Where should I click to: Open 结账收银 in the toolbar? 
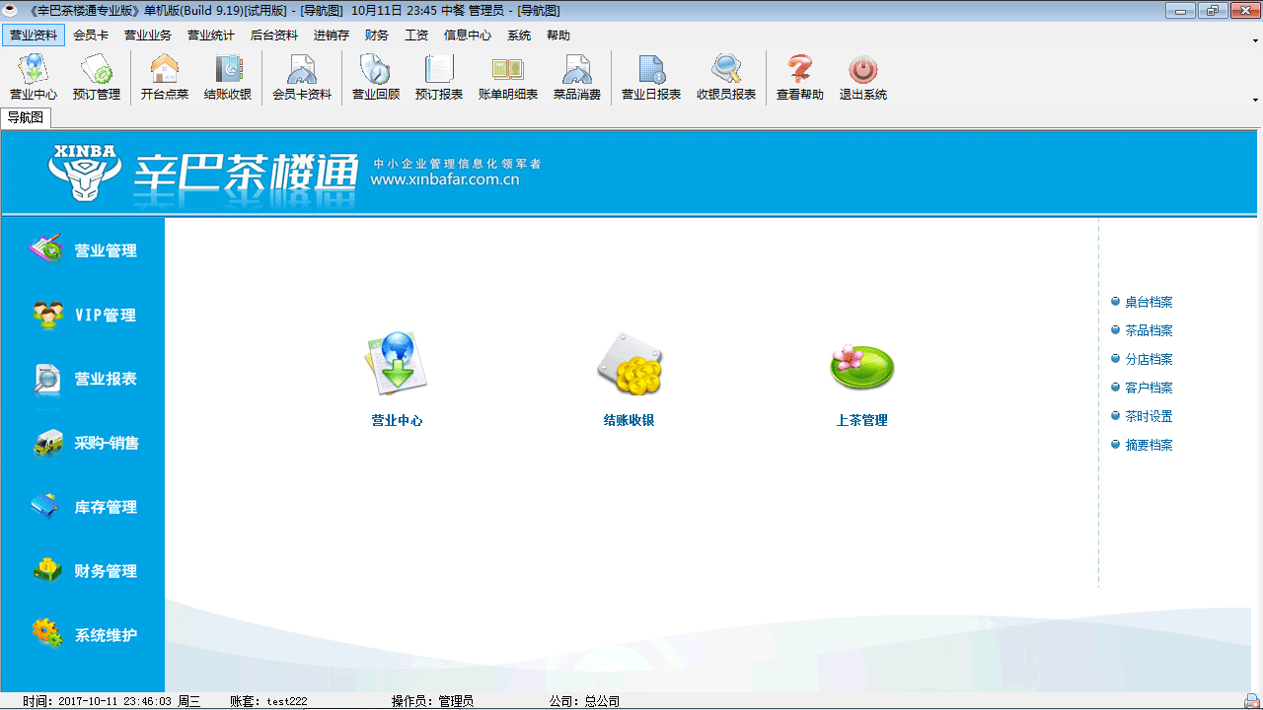(227, 78)
